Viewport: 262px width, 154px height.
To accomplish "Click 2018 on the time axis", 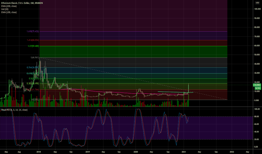I will pos(39,152).
